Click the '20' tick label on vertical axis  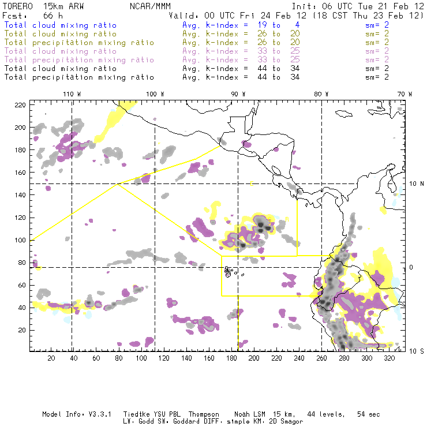22,330
